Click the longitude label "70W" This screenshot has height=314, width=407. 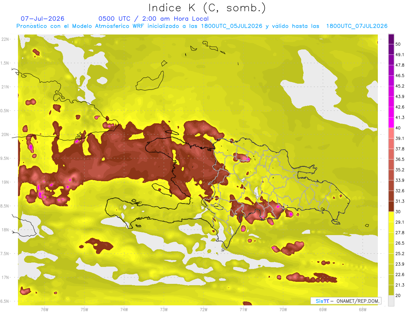[x=283, y=309]
